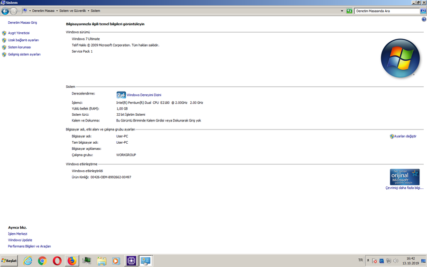427x267 pixels.
Task: Open İşlem Merkezi link
Action: (18, 234)
